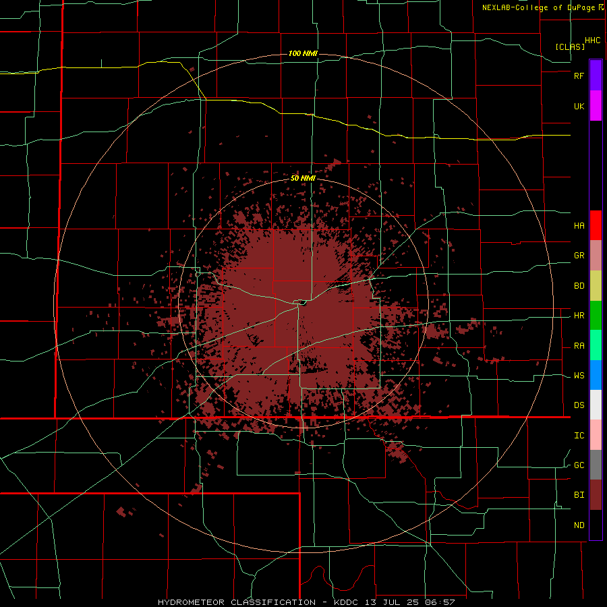Viewport: 607px width, 607px height.
Task: Select the IC light pink legend swatch
Action: (x=596, y=435)
